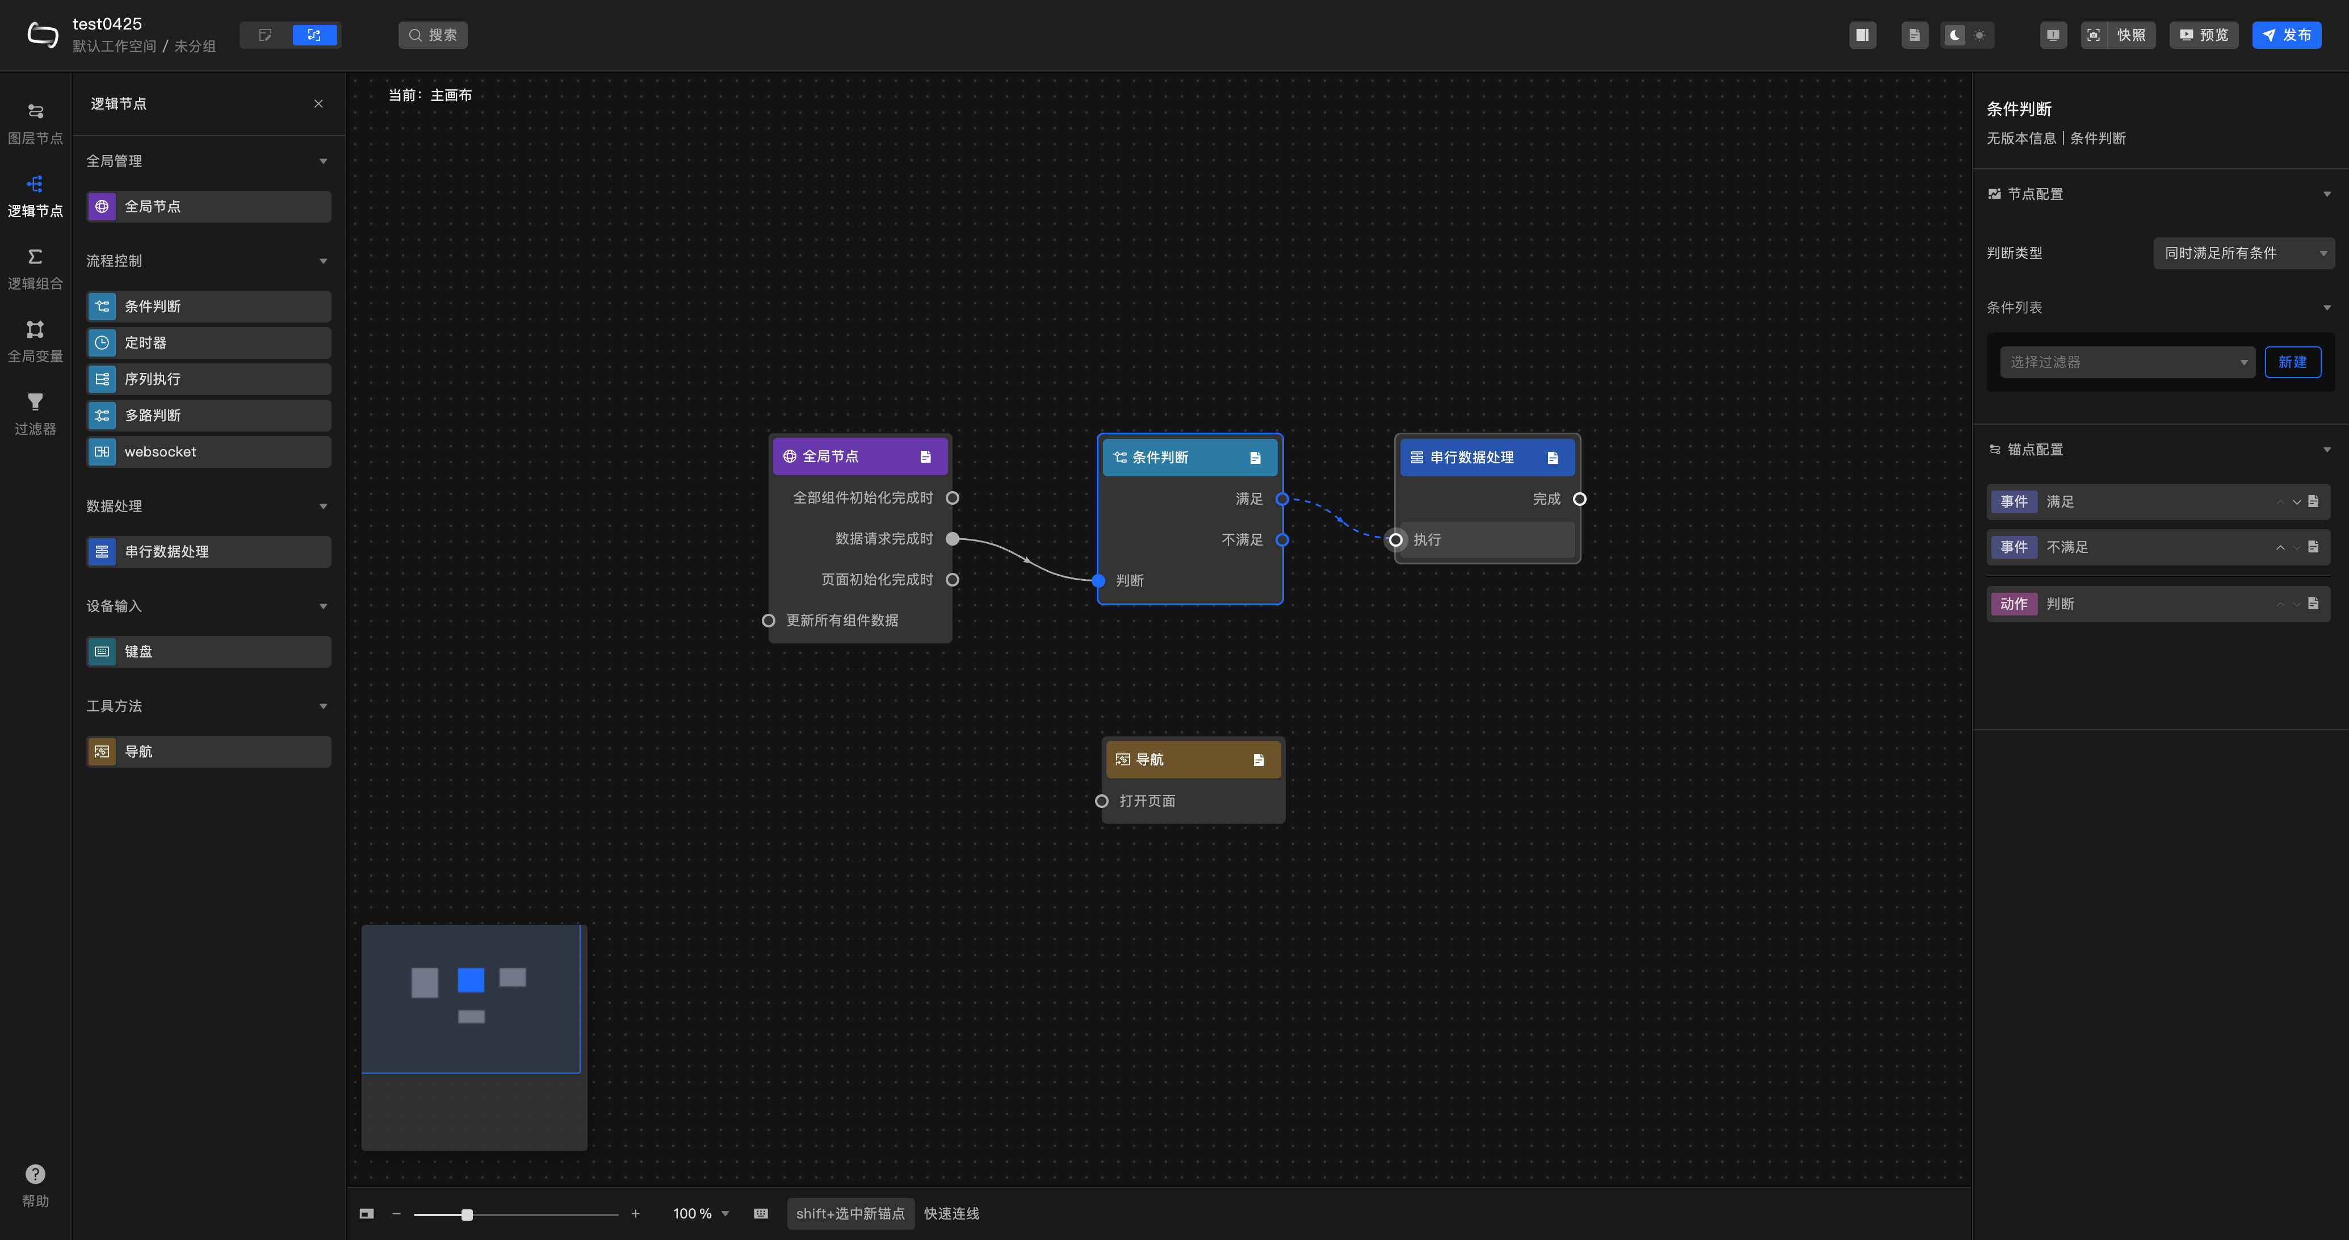Click the 新建 button in condition list
2349x1240 pixels.
[2292, 362]
